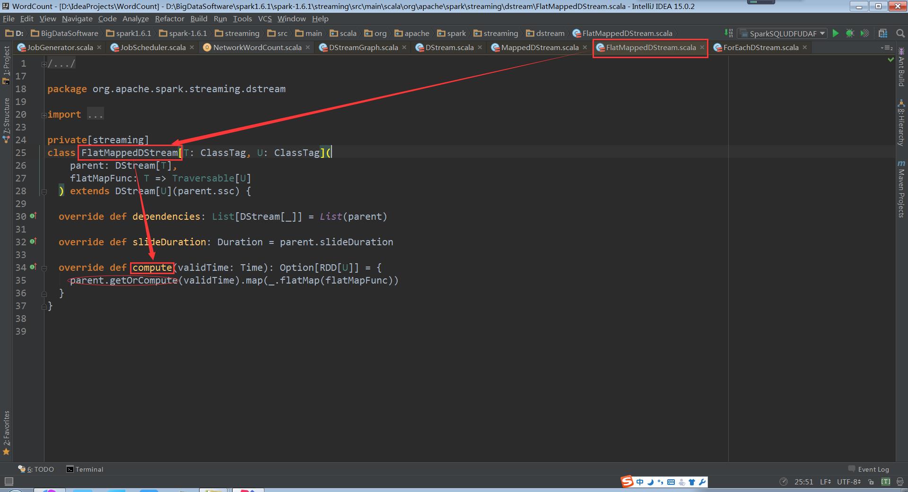Open the Structure tool window
The image size is (908, 492).
6,121
